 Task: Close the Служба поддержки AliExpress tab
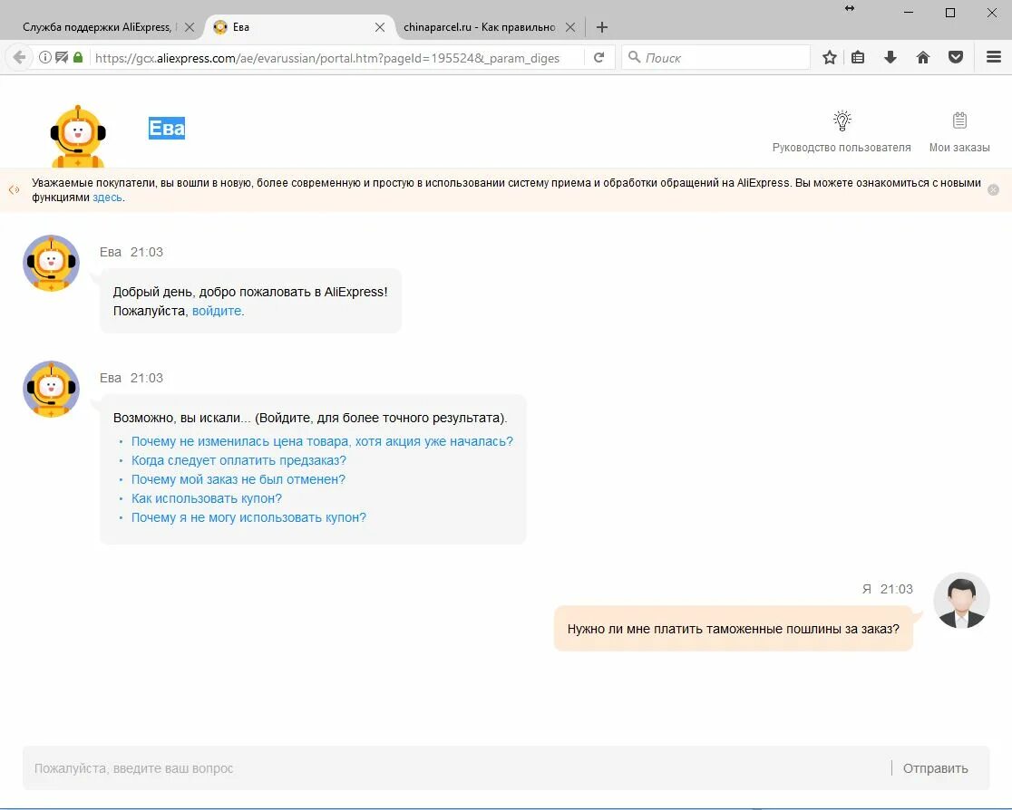pyautogui.click(x=190, y=27)
